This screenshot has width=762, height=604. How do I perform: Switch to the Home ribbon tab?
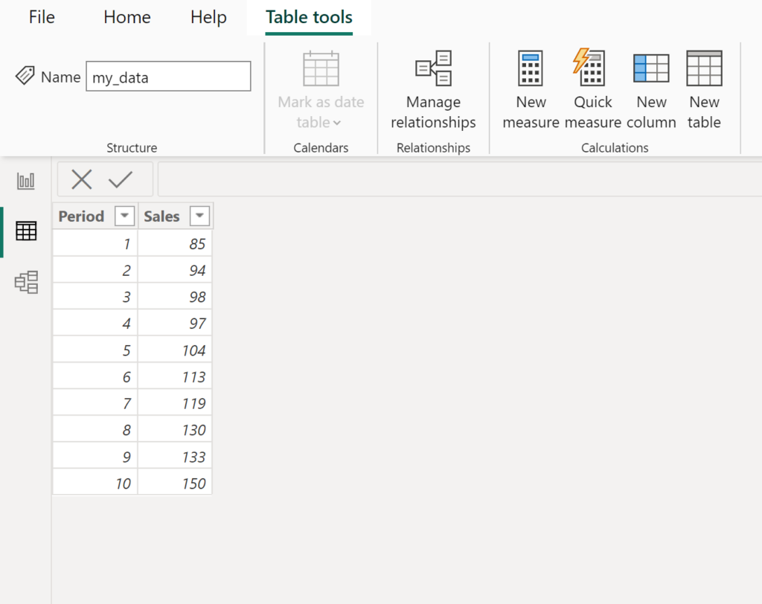(127, 17)
